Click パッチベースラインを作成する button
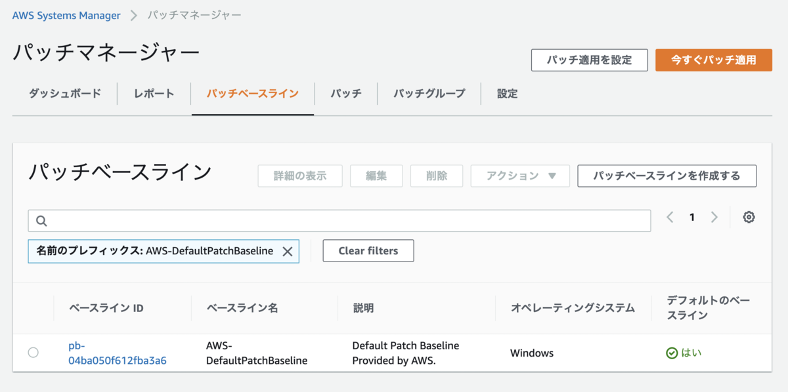This screenshot has width=788, height=392. (667, 176)
